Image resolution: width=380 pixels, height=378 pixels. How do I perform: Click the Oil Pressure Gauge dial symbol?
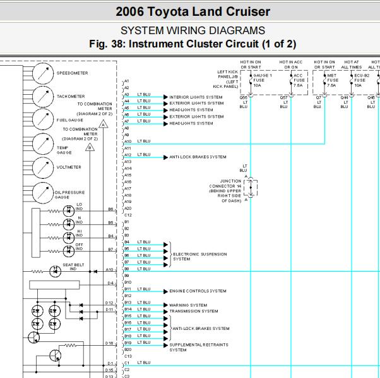pyautogui.click(x=43, y=193)
